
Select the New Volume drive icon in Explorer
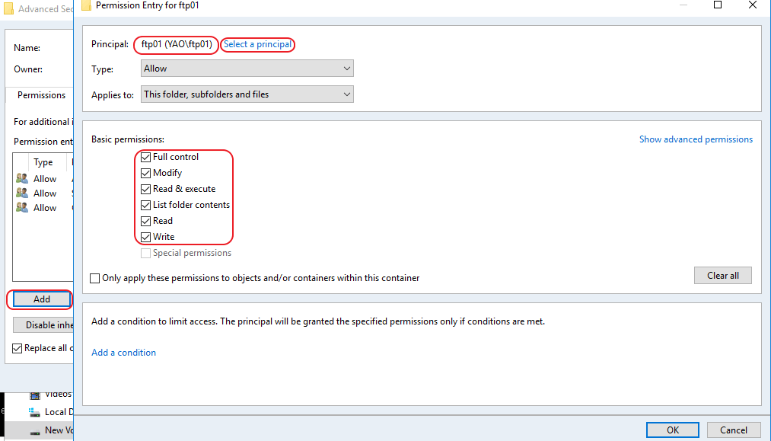click(x=35, y=431)
